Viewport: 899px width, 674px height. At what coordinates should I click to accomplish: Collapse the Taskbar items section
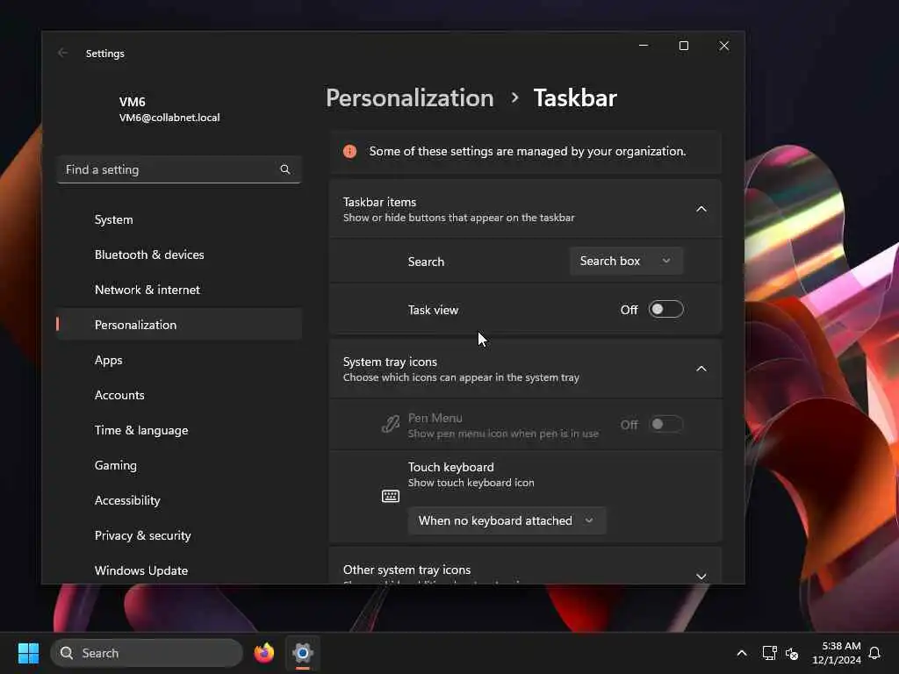(x=701, y=209)
